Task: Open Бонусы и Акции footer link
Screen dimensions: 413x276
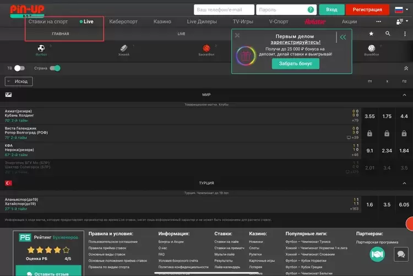Action: point(171,241)
